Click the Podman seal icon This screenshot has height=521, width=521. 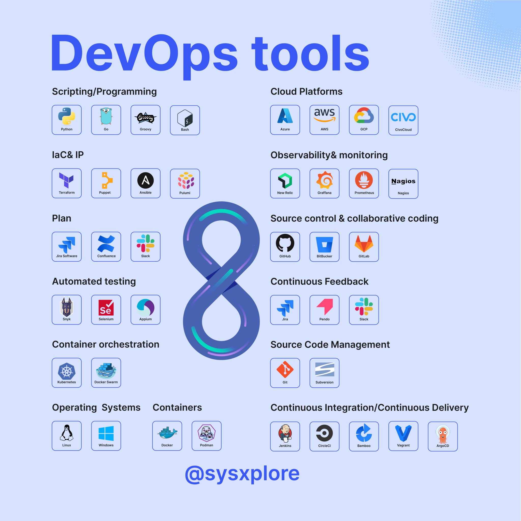pyautogui.click(x=207, y=433)
